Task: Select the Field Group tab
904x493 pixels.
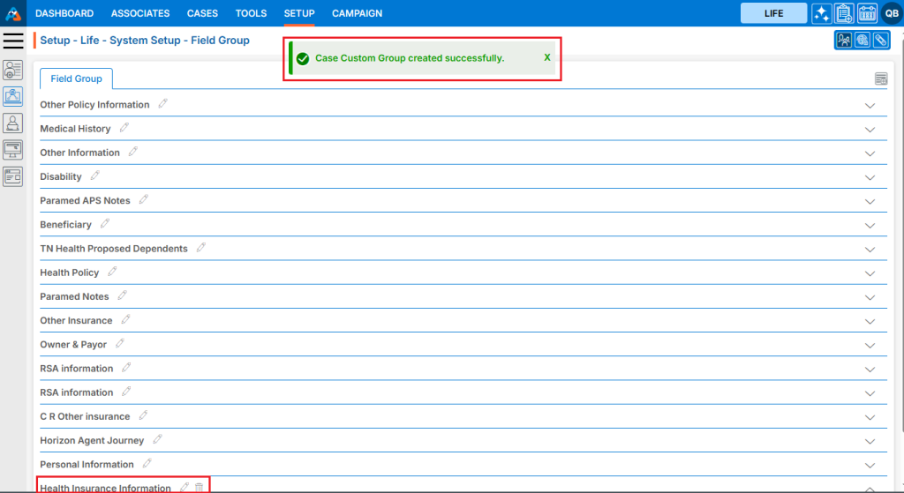Action: point(76,78)
